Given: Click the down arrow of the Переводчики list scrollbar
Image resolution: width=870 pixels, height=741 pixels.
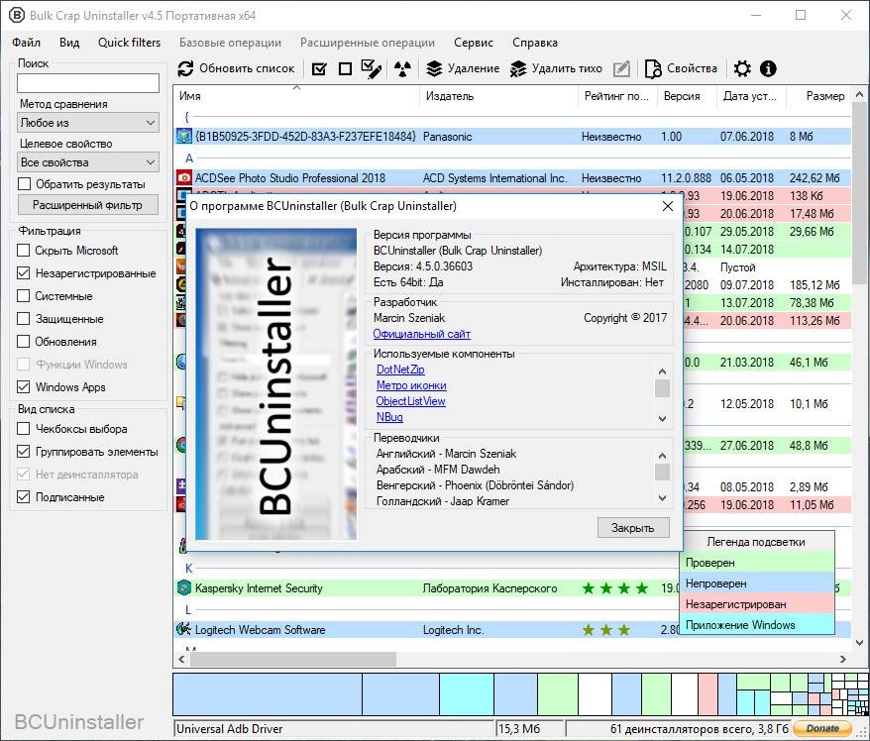Looking at the screenshot, I should [662, 498].
